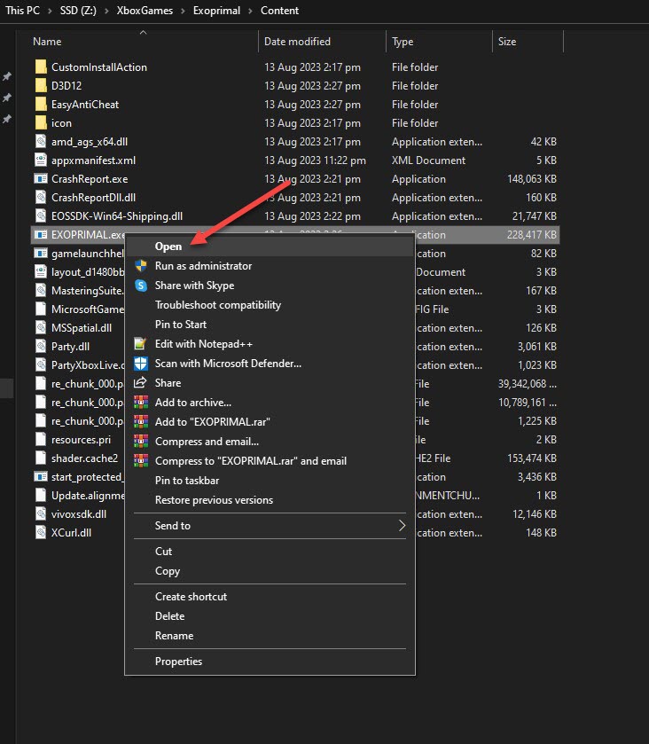649x744 pixels.
Task: Click the appxmanifest.xml file icon
Action: click(x=42, y=160)
